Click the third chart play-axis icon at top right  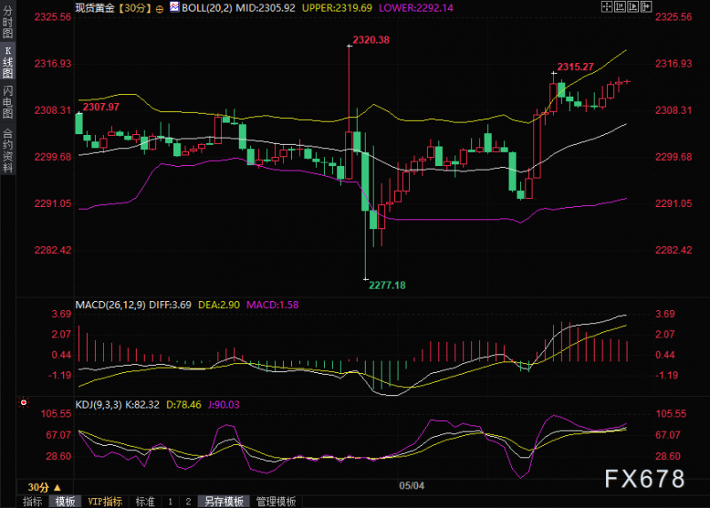tap(633, 6)
